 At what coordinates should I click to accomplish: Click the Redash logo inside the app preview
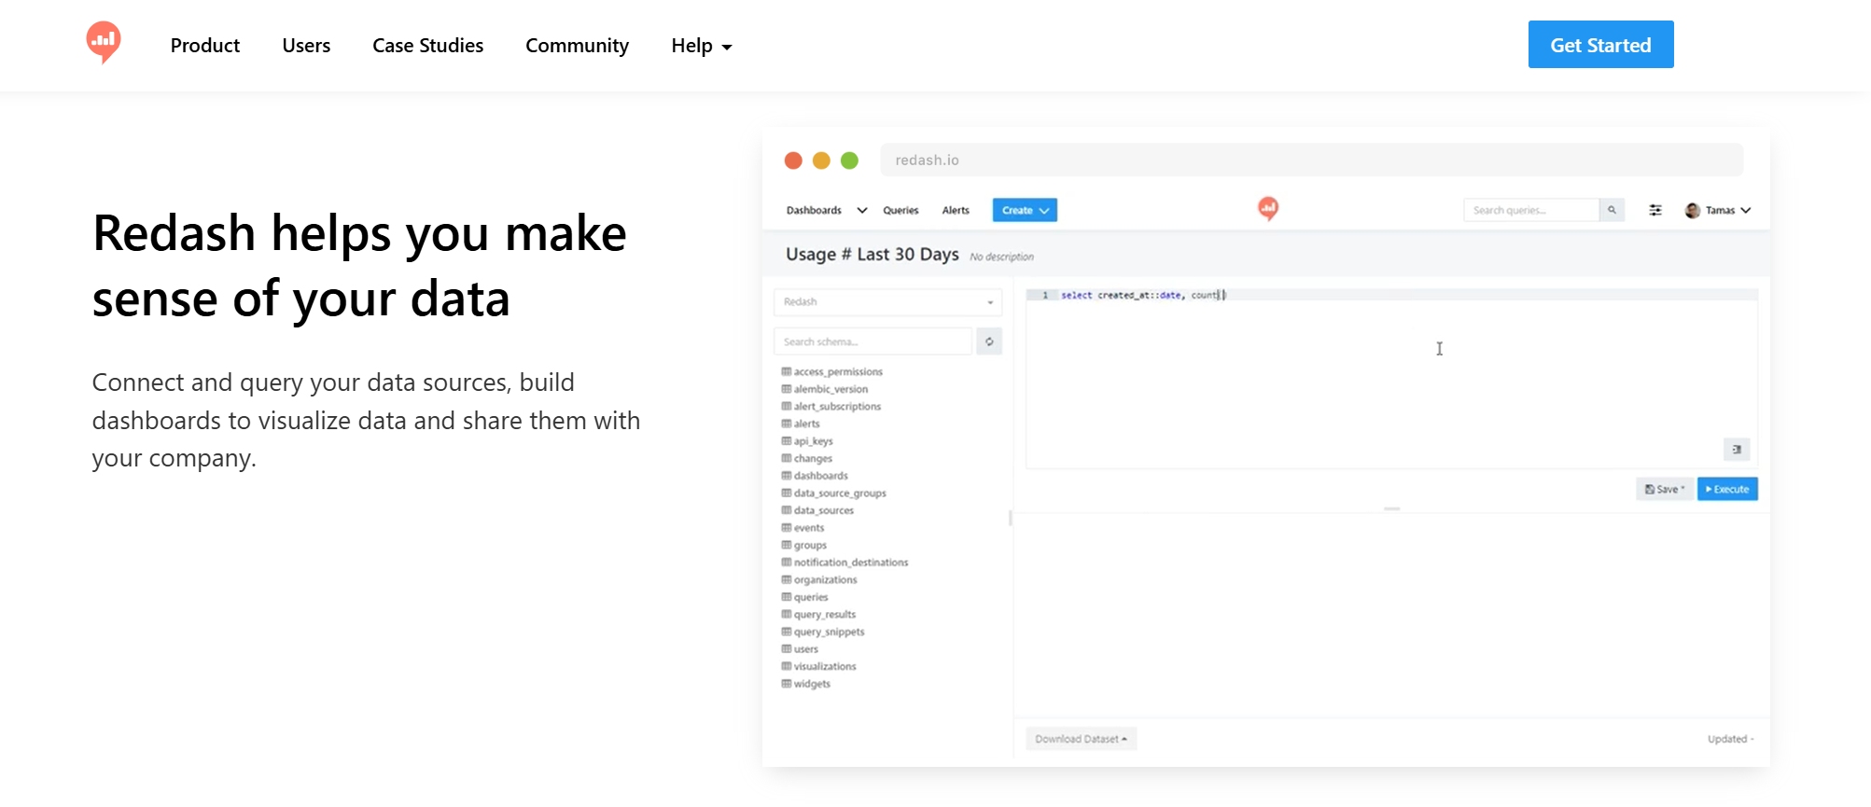(x=1267, y=208)
